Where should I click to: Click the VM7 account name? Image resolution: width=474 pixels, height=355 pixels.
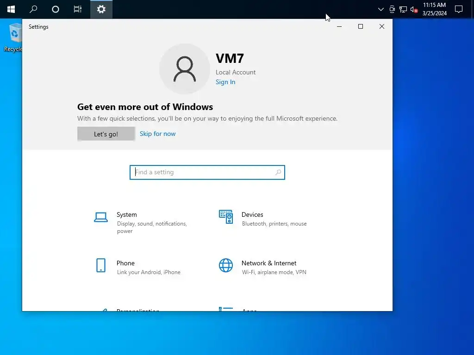coord(230,58)
